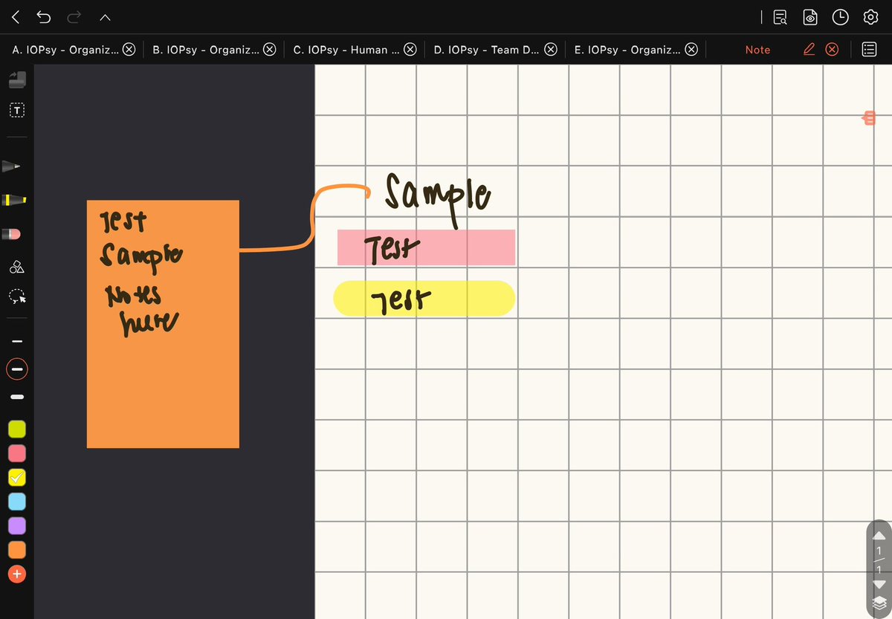Select the orange sticky note
The image size is (892, 619).
pyautogui.click(x=163, y=324)
